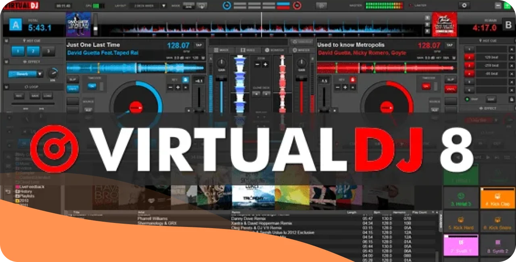The height and width of the screenshot is (262, 516).
Task: Delete the -259 beat hot cue
Action: pyautogui.click(x=512, y=65)
